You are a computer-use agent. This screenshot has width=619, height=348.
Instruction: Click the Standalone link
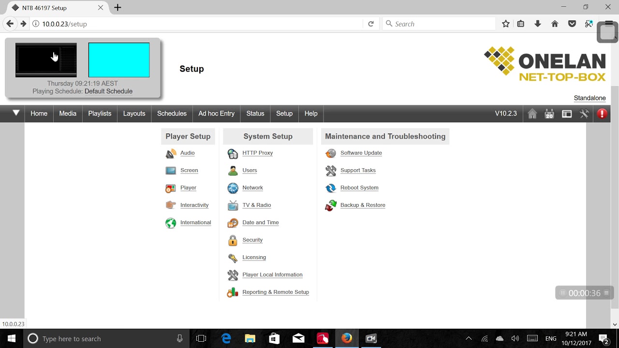click(x=590, y=98)
